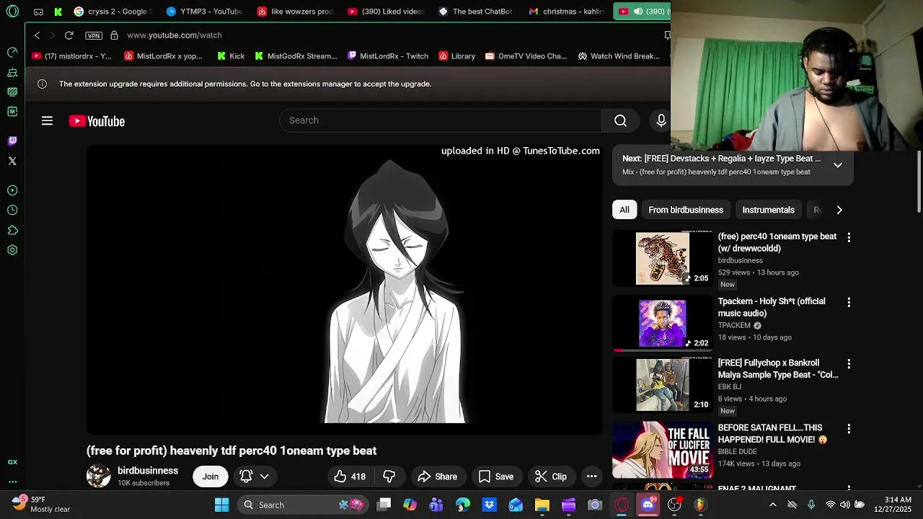The height and width of the screenshot is (519, 923).
Task: Switch to crysis 2 - Google tab
Action: pyautogui.click(x=112, y=12)
